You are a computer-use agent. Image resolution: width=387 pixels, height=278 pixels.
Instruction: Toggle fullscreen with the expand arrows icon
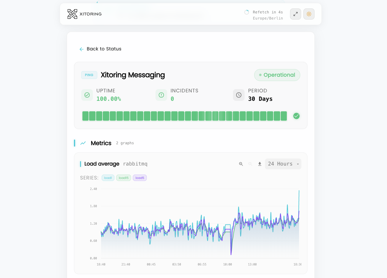295,14
